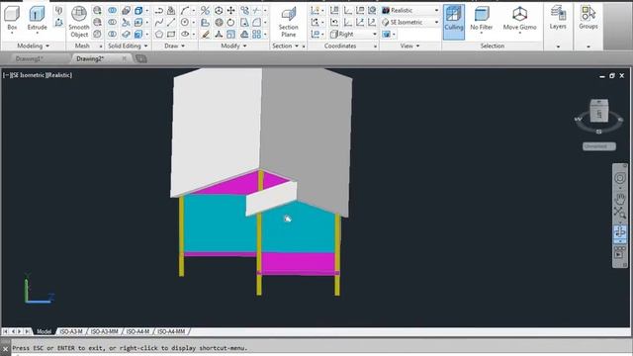
Task: Click the cyan face of the 3D model
Action: 220,224
